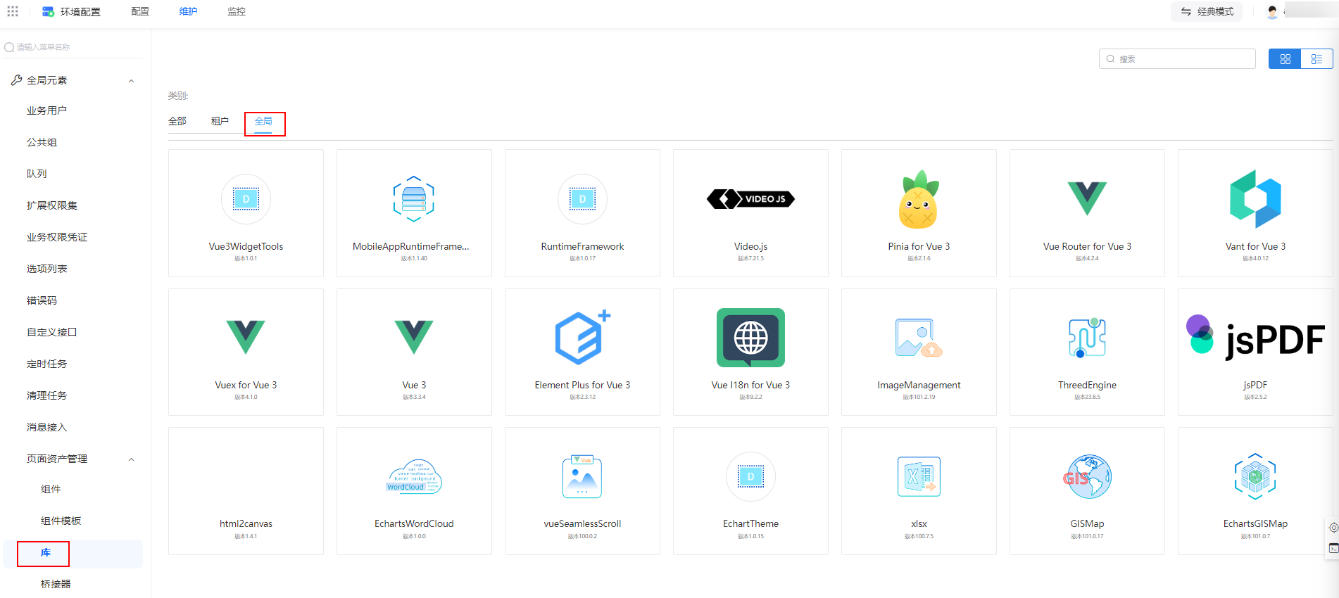Click the GISMap card title

point(1087,523)
